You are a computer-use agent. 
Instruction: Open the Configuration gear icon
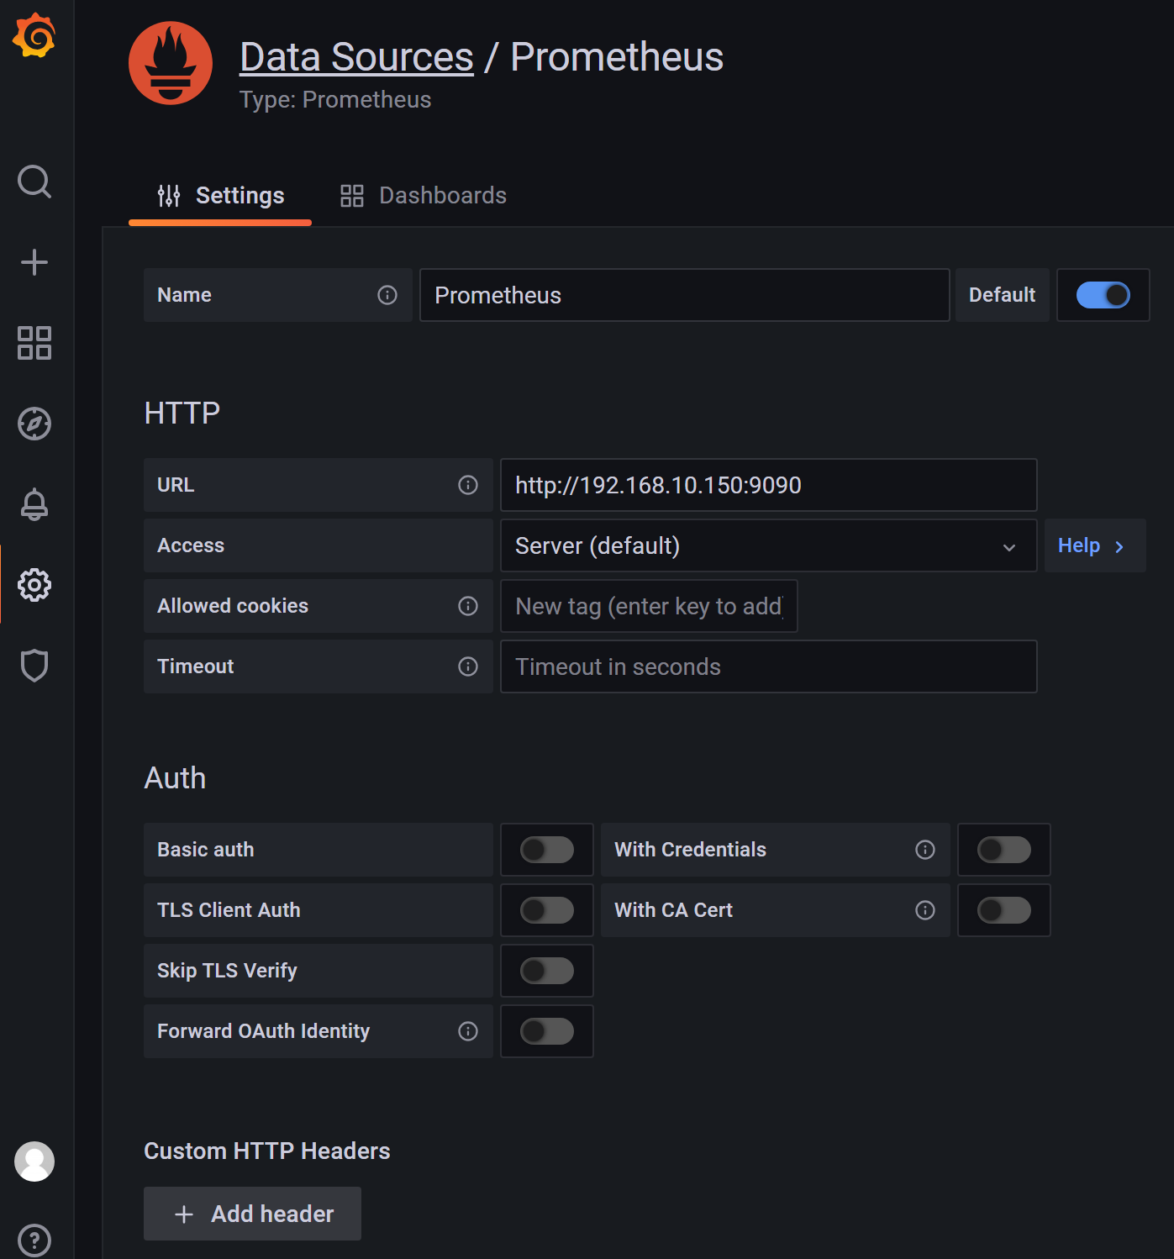click(x=34, y=585)
